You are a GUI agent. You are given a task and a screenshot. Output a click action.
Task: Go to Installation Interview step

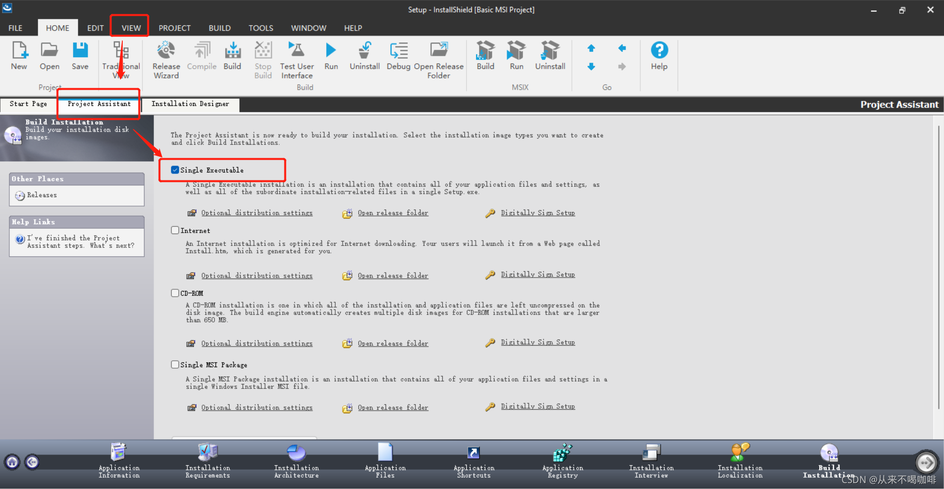tap(651, 461)
